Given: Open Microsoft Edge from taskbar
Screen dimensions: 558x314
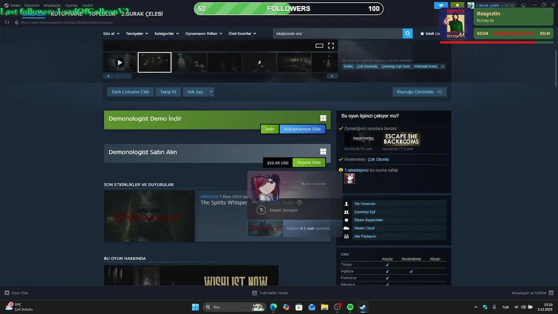Looking at the screenshot, I should 273,307.
